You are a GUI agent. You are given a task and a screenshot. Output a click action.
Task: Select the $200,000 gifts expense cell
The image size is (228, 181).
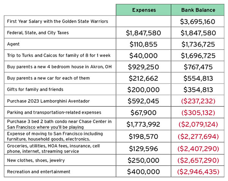(144, 90)
